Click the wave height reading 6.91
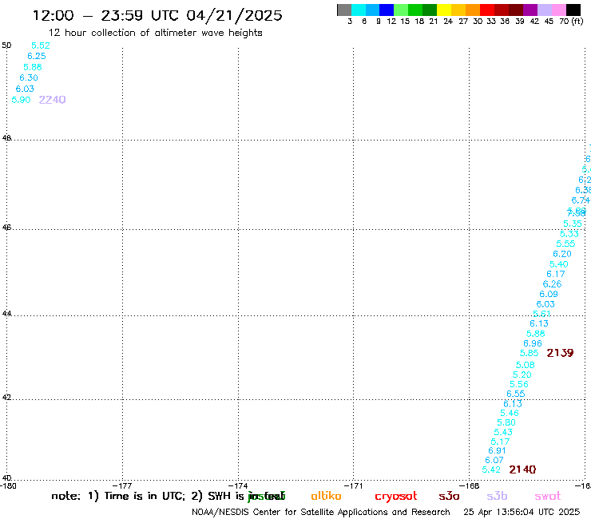The height and width of the screenshot is (519, 591). (x=497, y=451)
